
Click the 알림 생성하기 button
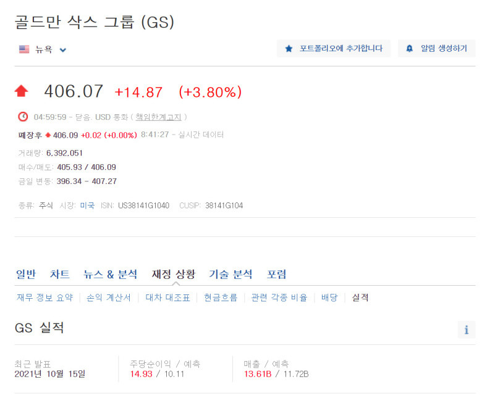pyautogui.click(x=436, y=49)
